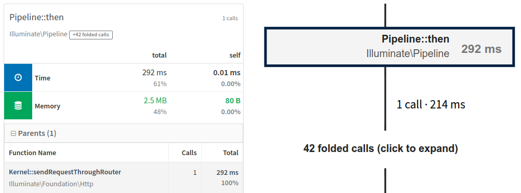The height and width of the screenshot is (193, 521).
Task: Click the 292 ms node duration
Action: [481, 49]
